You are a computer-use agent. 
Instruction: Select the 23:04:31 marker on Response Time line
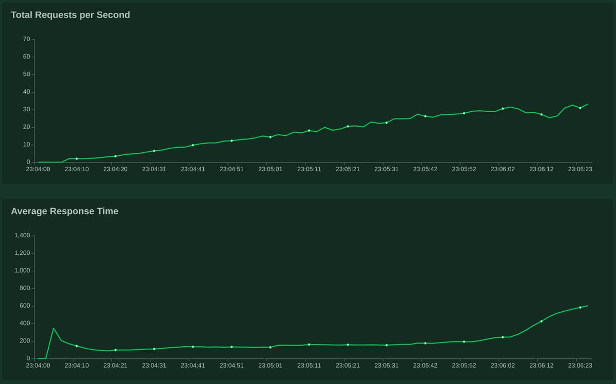click(154, 349)
